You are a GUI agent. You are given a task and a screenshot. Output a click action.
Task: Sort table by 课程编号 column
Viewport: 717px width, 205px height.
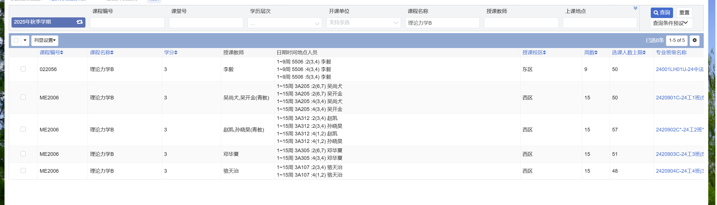coord(51,53)
